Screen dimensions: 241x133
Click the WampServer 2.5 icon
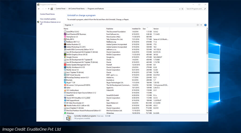(x=65, y=37)
